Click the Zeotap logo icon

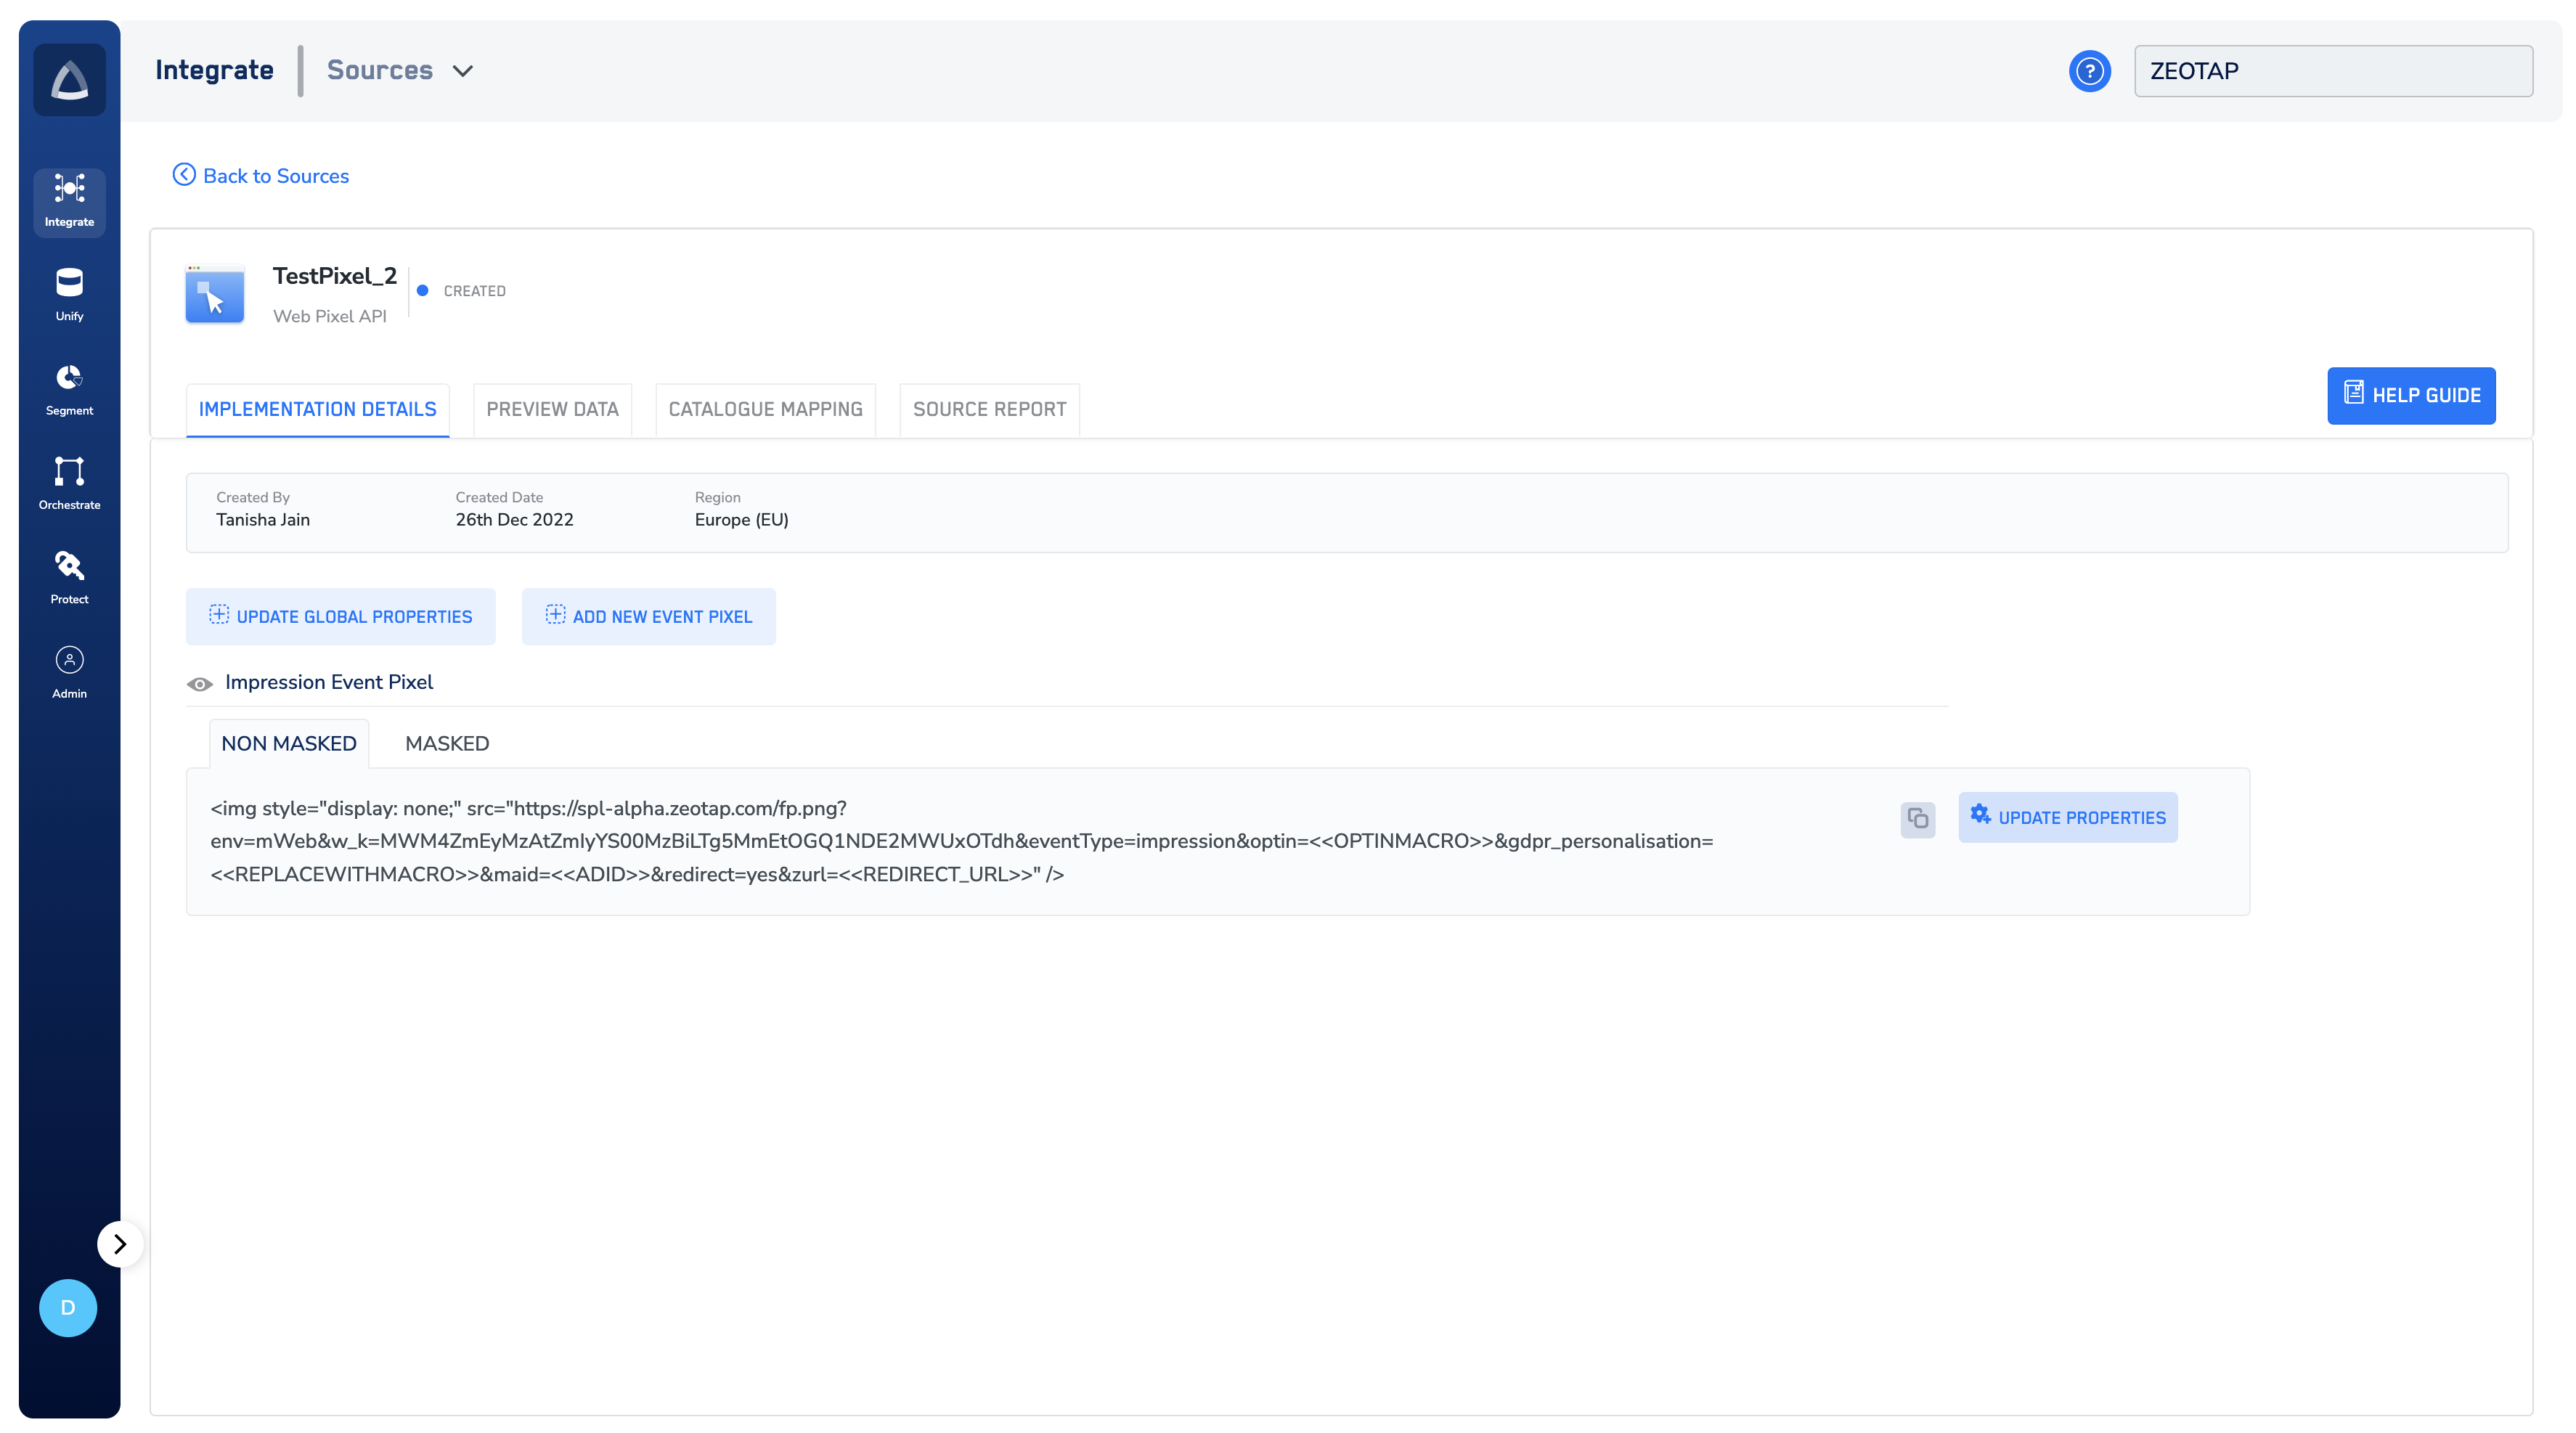[x=69, y=80]
